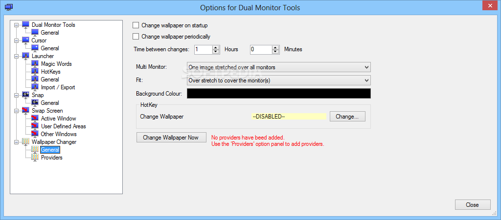Viewport: 501px width, 220px height.
Task: Click the --DISABLED-- hotkey field
Action: tap(289, 117)
